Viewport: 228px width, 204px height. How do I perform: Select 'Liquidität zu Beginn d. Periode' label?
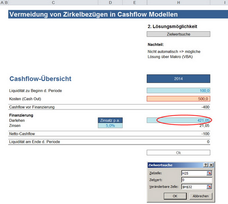pos(35,91)
